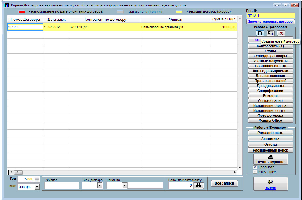Click vertical scrollbar down arrow
This screenshot has width=302, height=200.
tap(240, 168)
